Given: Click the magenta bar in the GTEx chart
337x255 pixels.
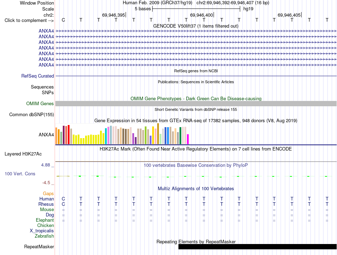Looking at the screenshot, I should [x=188, y=139].
